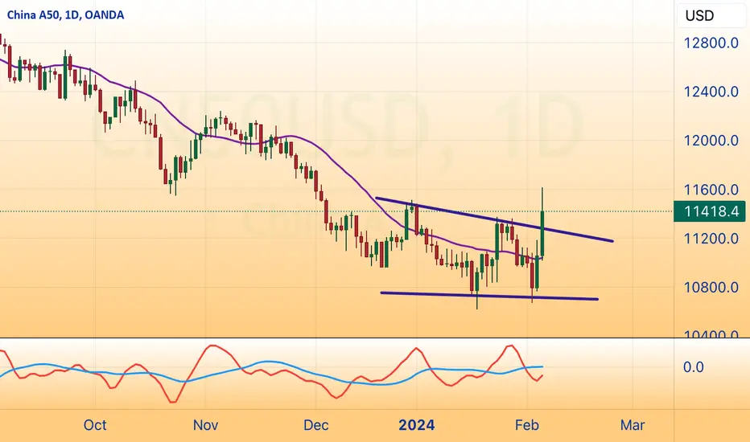This screenshot has width=750, height=442.
Task: Click the Feb label on time axis
Action: point(526,425)
